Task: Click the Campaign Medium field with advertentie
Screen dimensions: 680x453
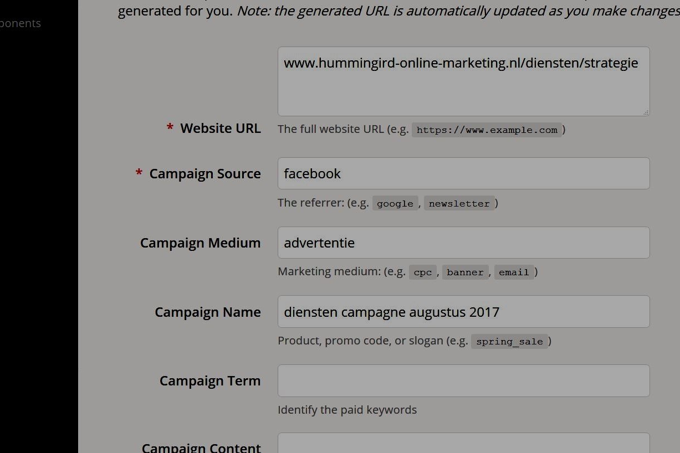Action: coord(463,243)
